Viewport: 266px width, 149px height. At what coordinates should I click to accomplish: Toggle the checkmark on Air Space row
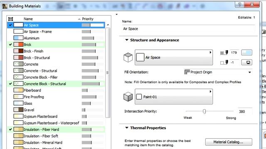point(10,25)
